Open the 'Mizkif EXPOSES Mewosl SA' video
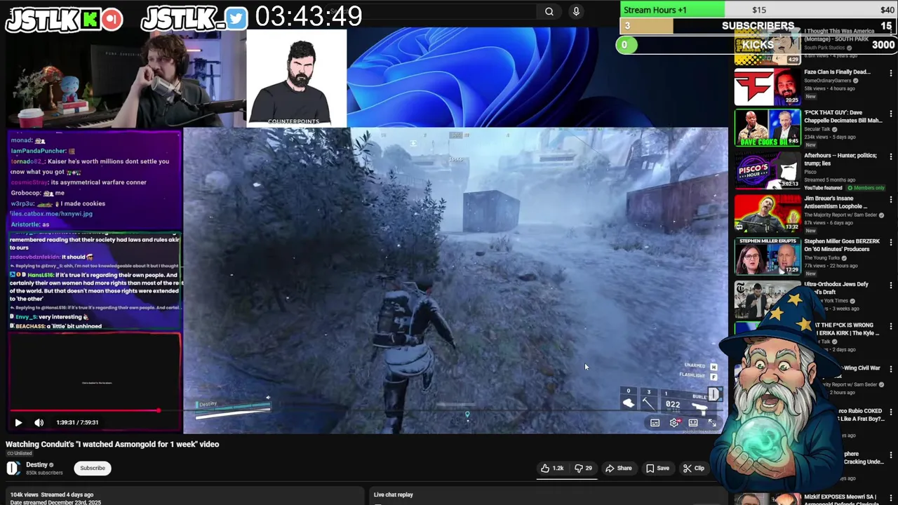Viewport: 898px width, 505px height. pyautogui.click(x=842, y=499)
